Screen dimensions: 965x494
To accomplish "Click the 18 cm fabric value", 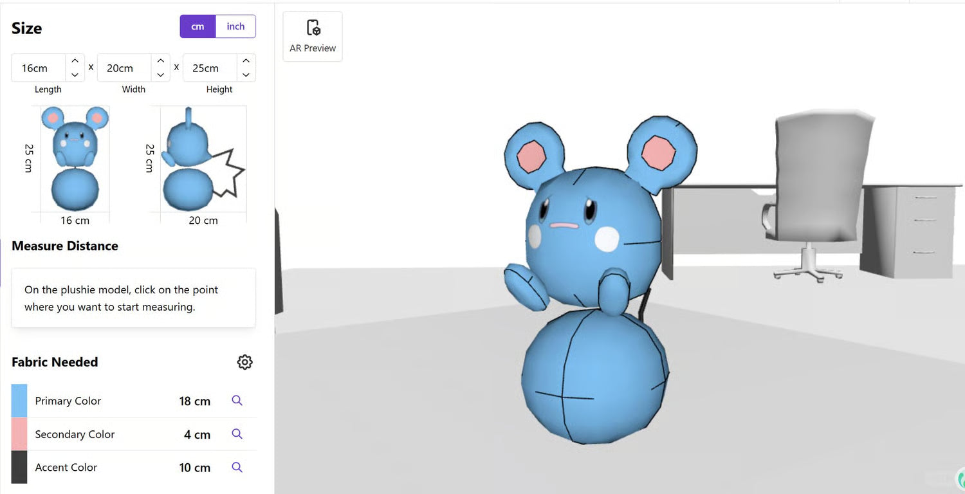I will click(x=195, y=401).
